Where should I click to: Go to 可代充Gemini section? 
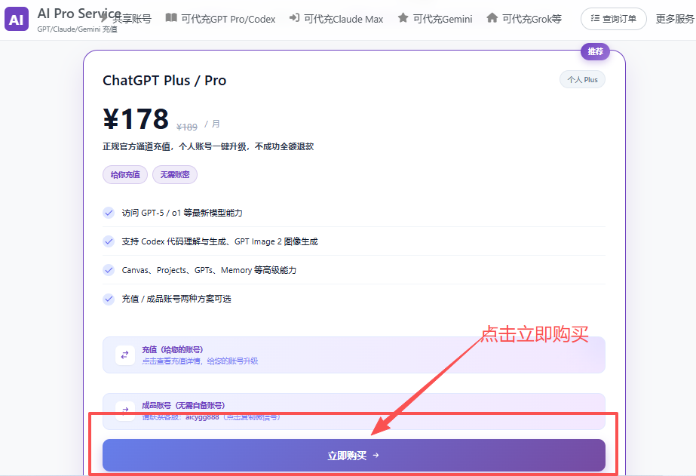[443, 19]
